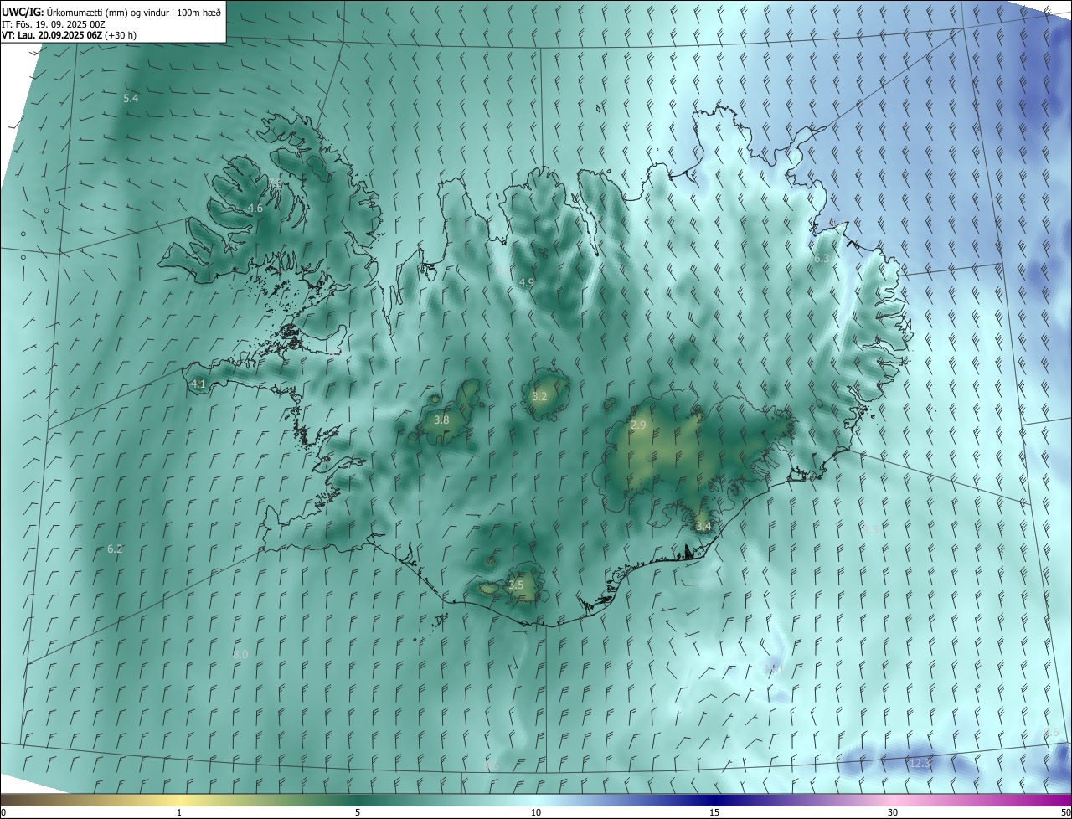Click the 6.3 value in east Iceland

pyautogui.click(x=822, y=258)
